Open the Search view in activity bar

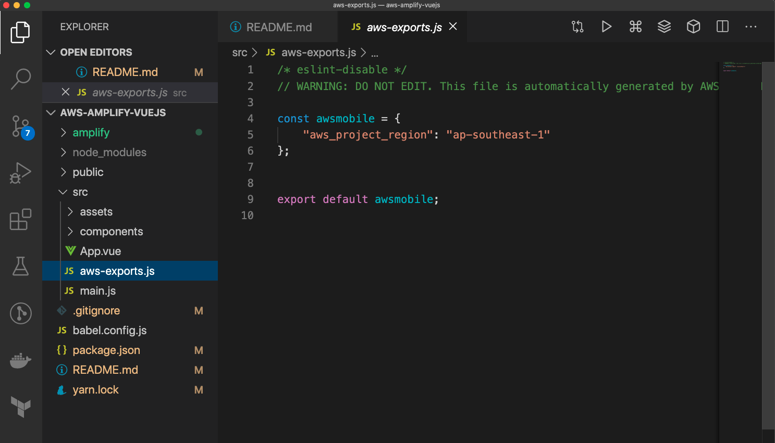[21, 79]
